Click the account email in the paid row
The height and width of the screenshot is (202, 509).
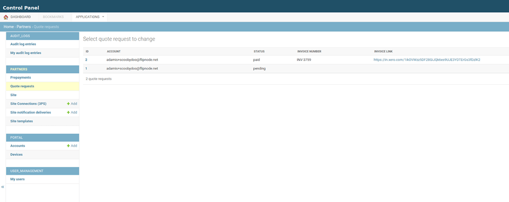point(132,60)
